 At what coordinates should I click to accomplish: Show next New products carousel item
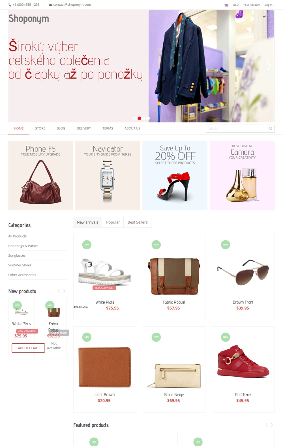[x=64, y=291]
